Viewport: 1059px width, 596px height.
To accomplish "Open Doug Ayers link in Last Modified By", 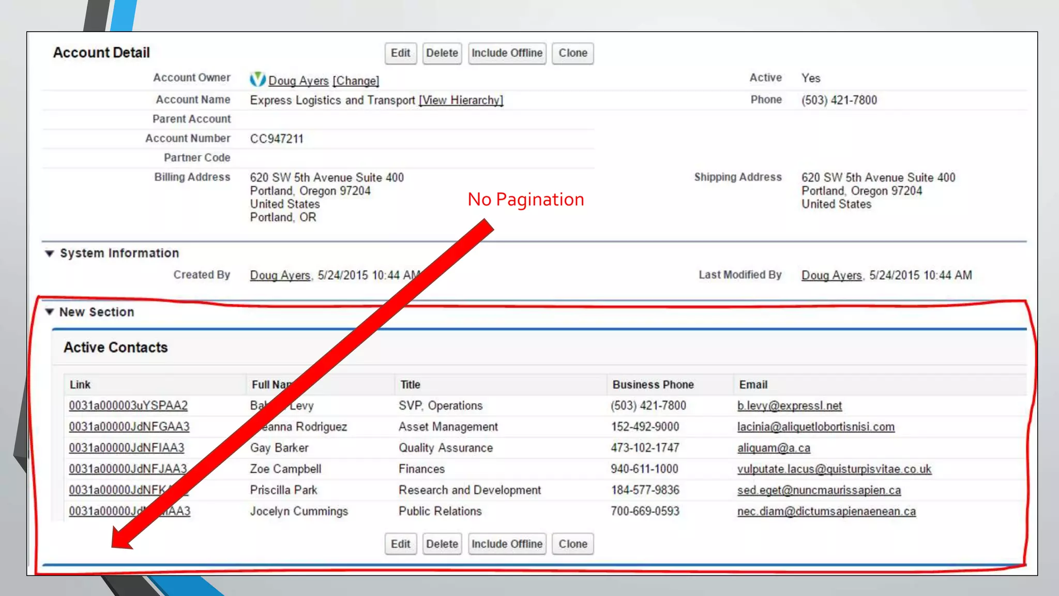I will [831, 275].
